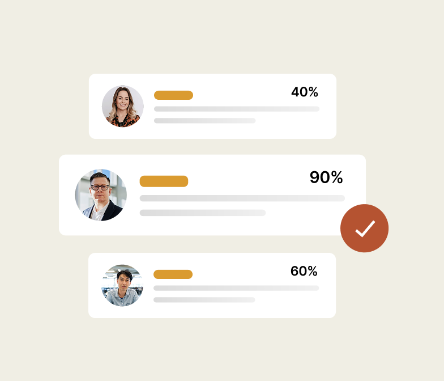Select the short gray line in the 90% card
This screenshot has width=444, height=381.
202,213
